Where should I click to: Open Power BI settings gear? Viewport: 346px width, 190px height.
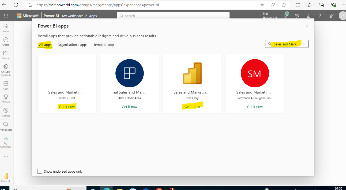point(297,16)
